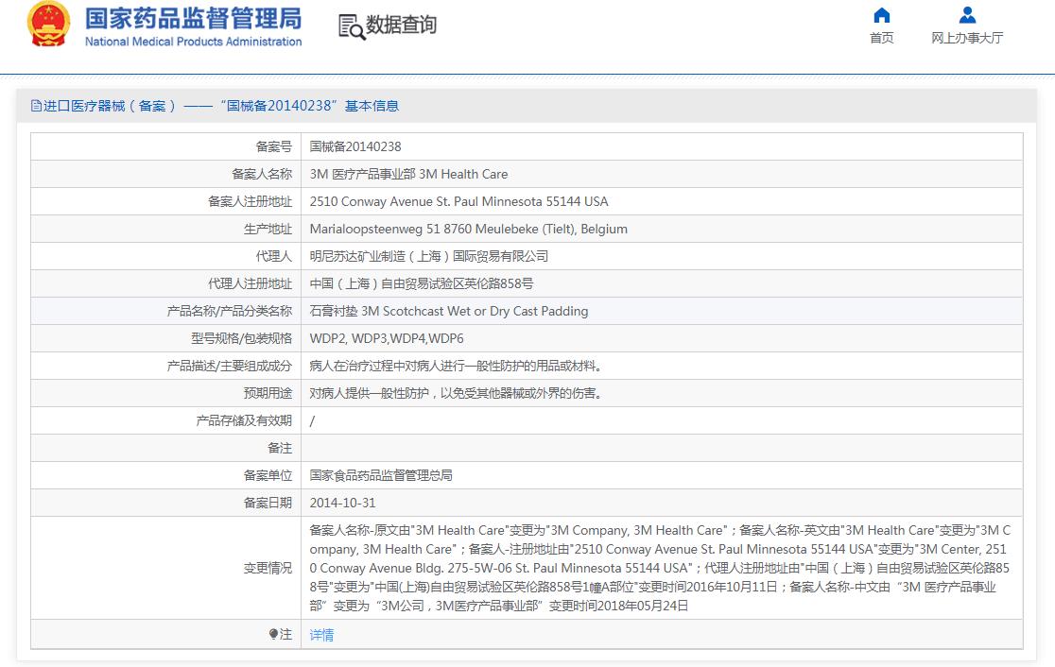1055x667 pixels.
Task: Select 3M 医疗产品事业部 3M Health Care value
Action: [x=408, y=174]
